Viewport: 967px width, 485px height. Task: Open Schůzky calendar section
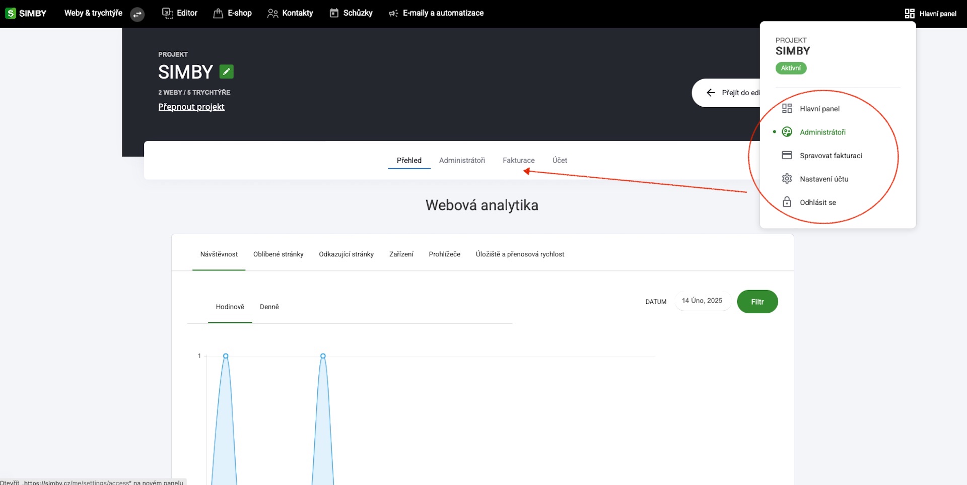351,13
